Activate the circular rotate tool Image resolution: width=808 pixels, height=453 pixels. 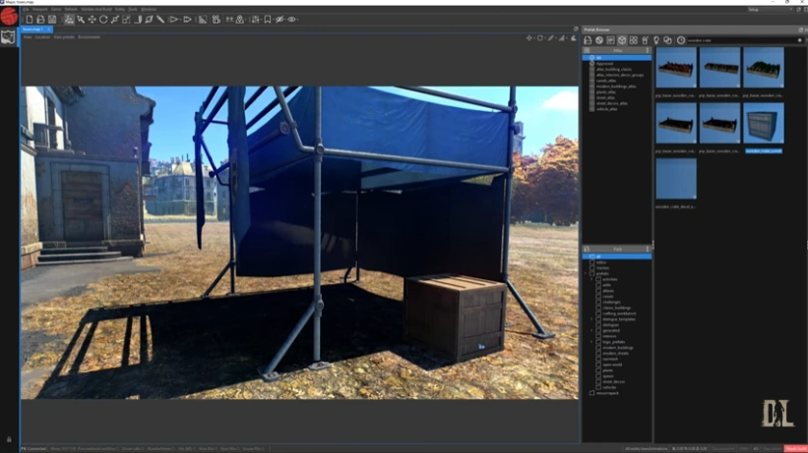pos(103,20)
